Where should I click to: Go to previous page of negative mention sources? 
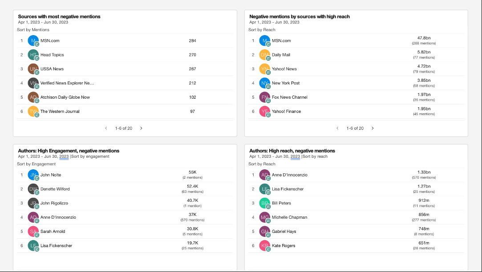106,128
